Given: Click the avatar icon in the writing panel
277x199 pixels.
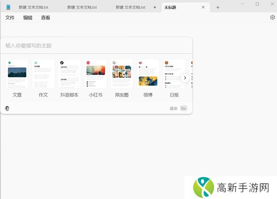Looking at the screenshot, I should coord(7,108).
